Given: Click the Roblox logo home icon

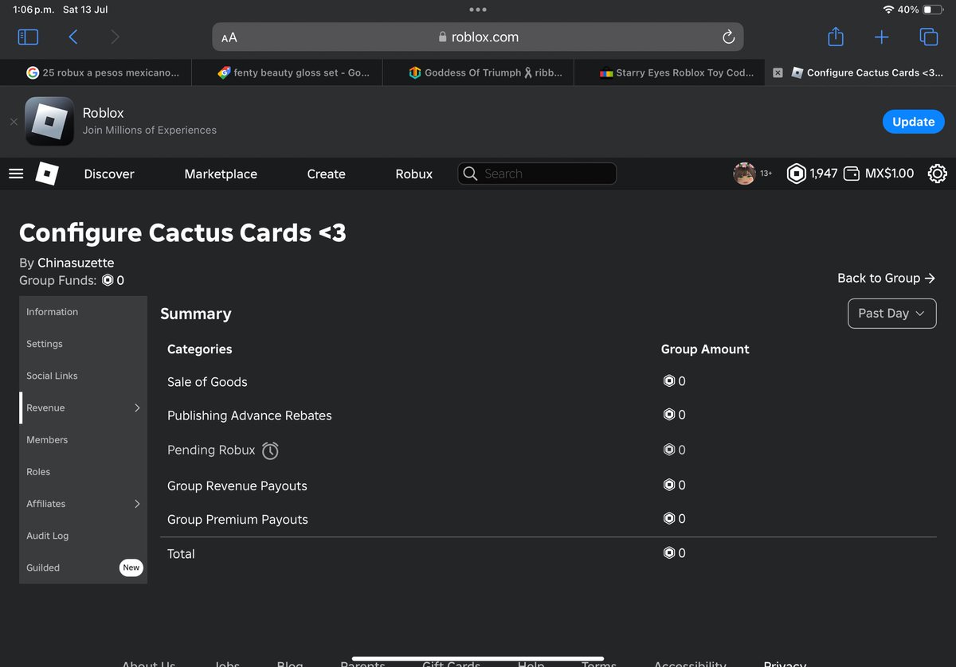Looking at the screenshot, I should [x=47, y=174].
